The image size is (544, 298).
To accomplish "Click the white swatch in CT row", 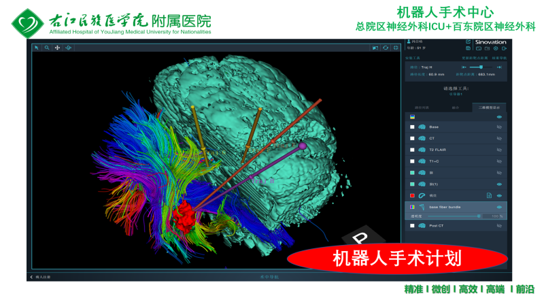I will (412, 138).
